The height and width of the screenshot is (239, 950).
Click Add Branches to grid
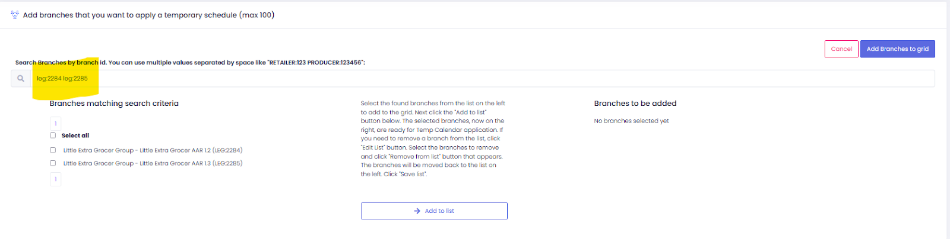pyautogui.click(x=897, y=49)
